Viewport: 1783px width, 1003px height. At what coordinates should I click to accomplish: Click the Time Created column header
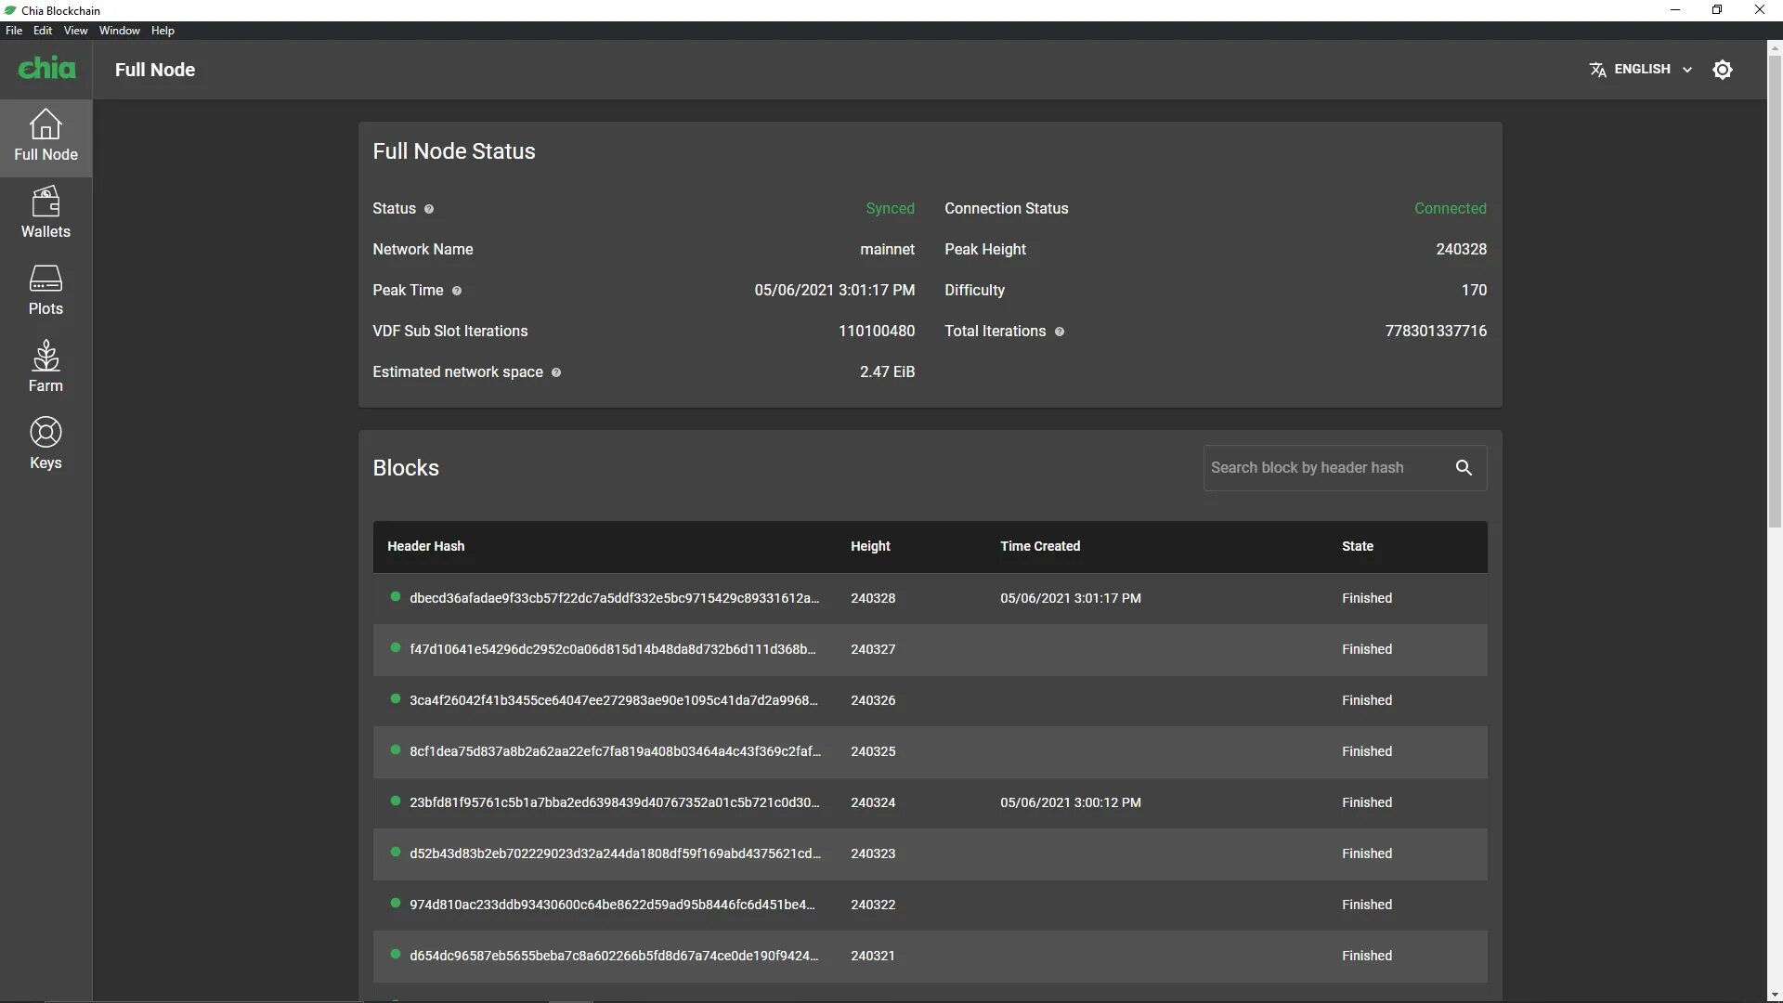[1040, 546]
